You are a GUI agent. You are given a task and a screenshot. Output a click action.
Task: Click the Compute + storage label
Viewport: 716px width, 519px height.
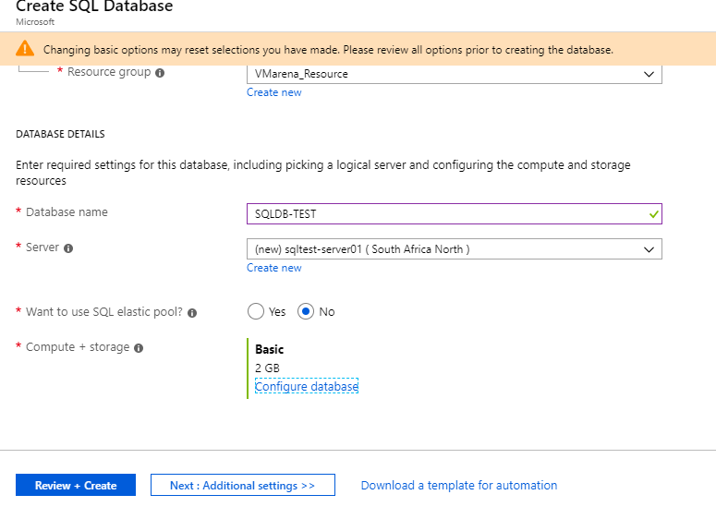click(78, 347)
